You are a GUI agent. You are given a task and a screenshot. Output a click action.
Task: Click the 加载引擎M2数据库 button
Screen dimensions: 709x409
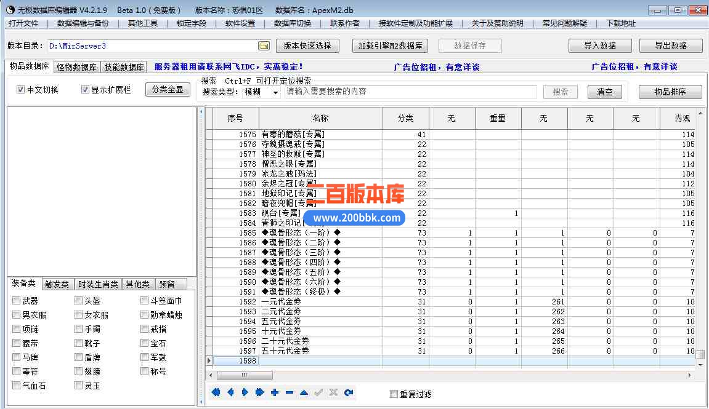[x=390, y=46]
